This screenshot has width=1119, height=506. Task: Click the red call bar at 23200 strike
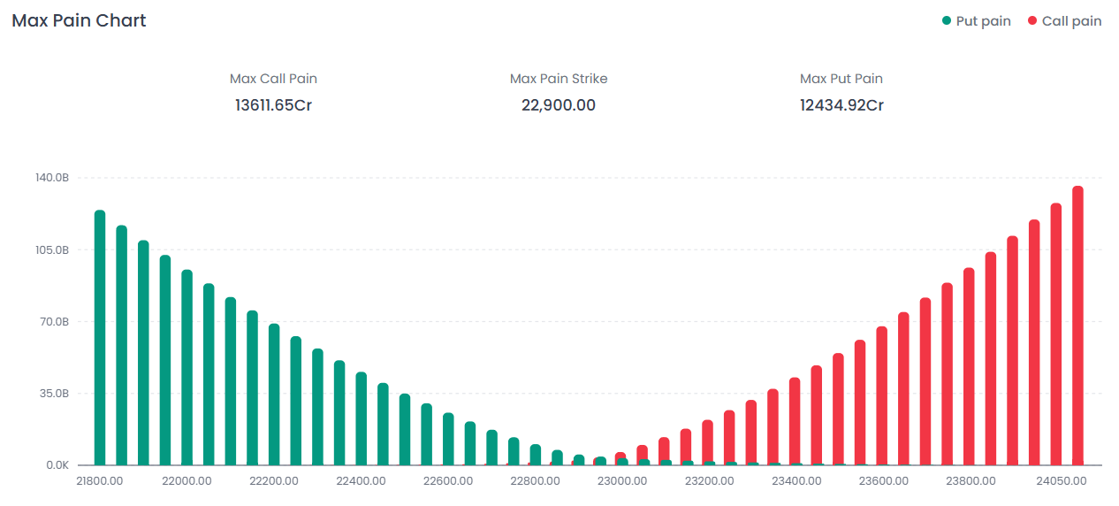coord(707,442)
